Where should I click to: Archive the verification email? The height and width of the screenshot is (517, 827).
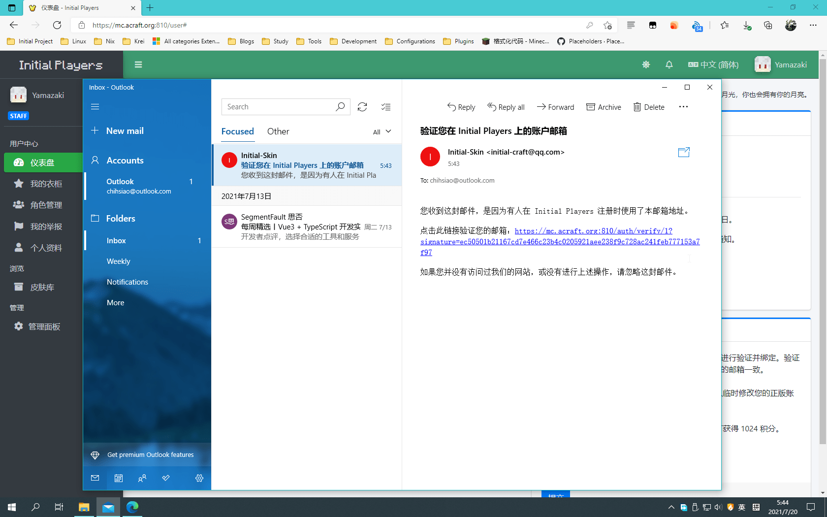pos(604,106)
